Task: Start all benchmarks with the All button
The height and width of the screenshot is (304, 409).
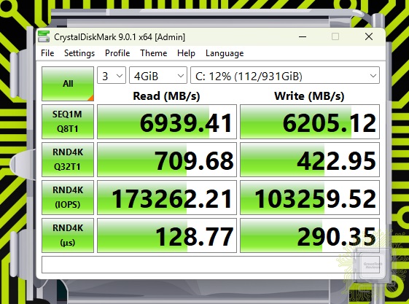Action: (68, 84)
